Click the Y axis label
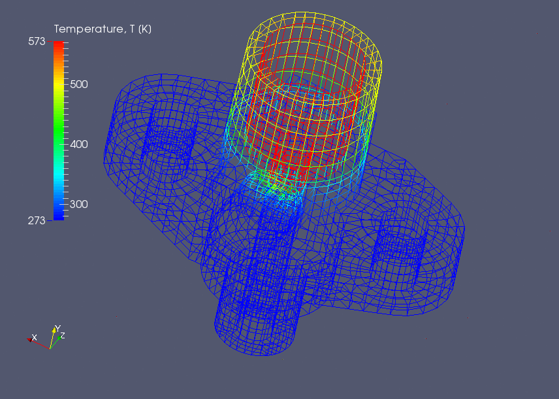This screenshot has height=399, width=559. coord(57,328)
